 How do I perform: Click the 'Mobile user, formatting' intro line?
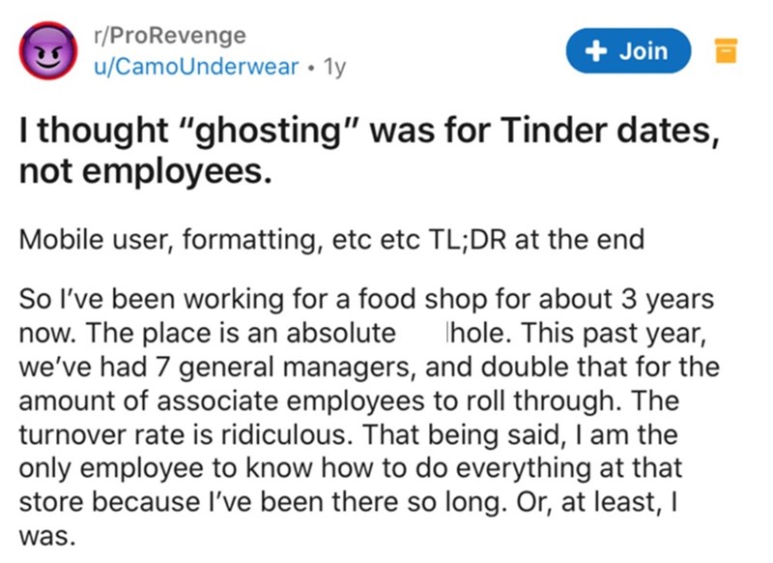coord(193,238)
